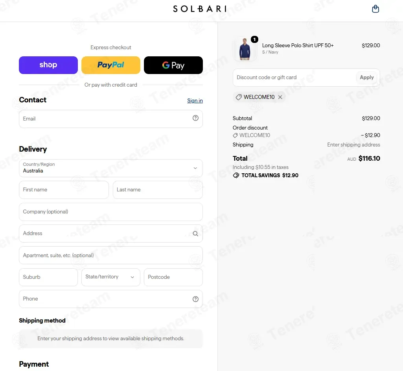Select the Postcode field
Image resolution: width=403 pixels, height=371 pixels.
click(x=173, y=277)
